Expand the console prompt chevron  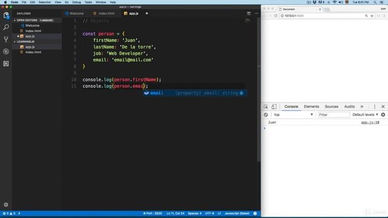(264, 128)
